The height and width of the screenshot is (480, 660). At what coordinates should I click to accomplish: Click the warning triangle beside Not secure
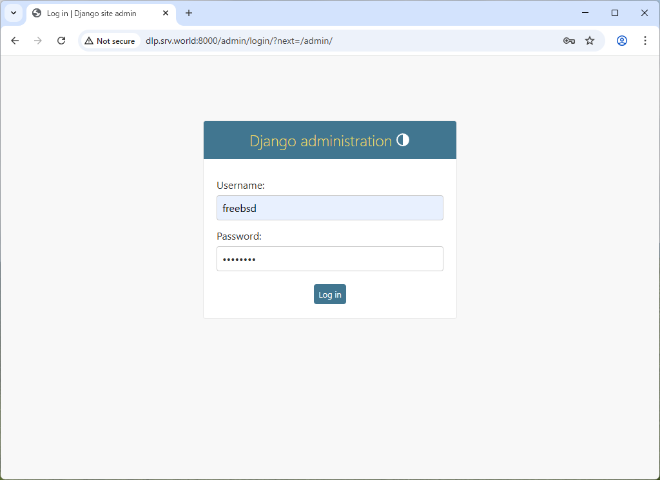[88, 40]
